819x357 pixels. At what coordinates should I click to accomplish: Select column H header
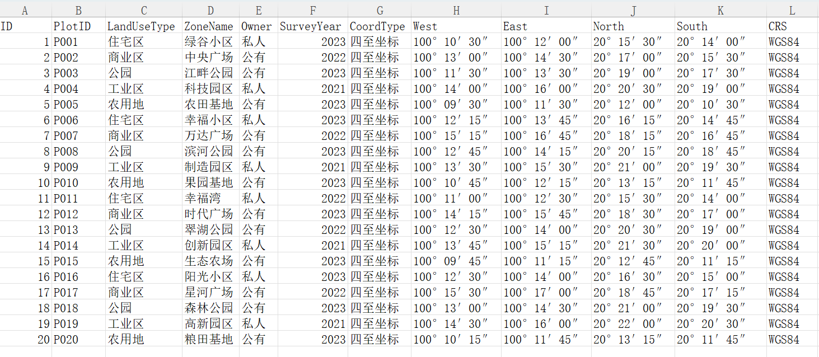(456, 10)
